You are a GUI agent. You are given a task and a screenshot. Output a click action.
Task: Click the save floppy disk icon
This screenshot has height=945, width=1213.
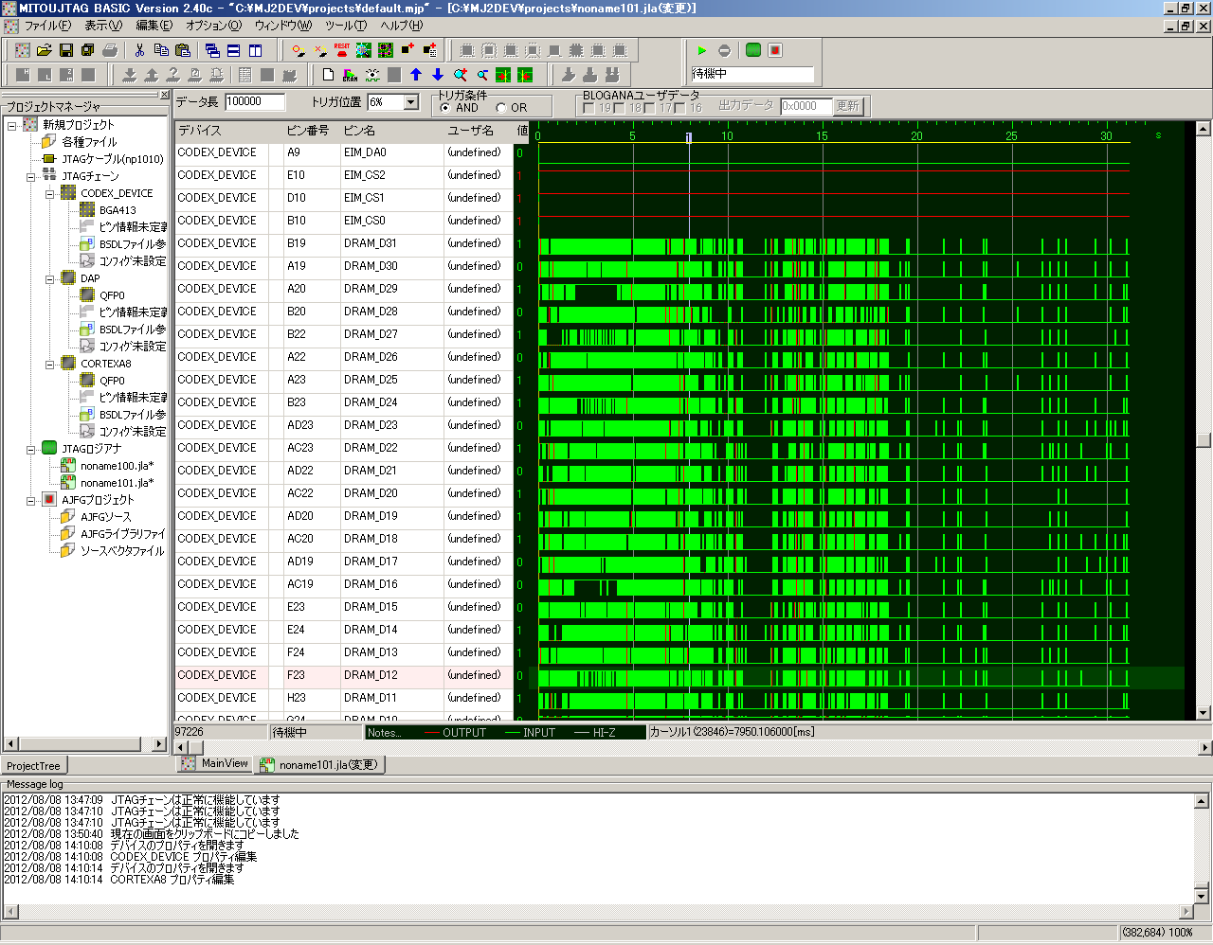click(66, 50)
